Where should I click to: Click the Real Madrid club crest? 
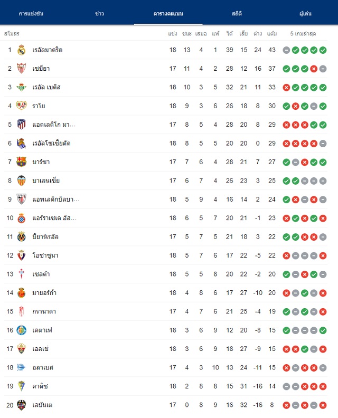point(21,50)
